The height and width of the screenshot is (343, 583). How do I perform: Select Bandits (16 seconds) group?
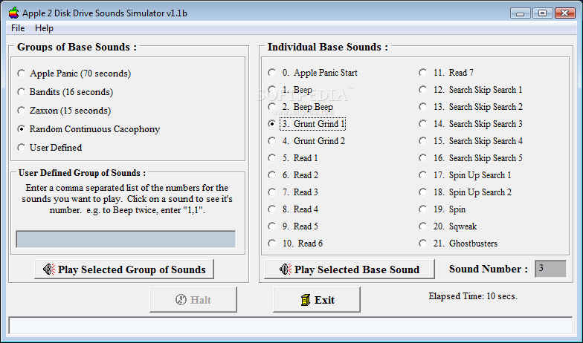(65, 92)
